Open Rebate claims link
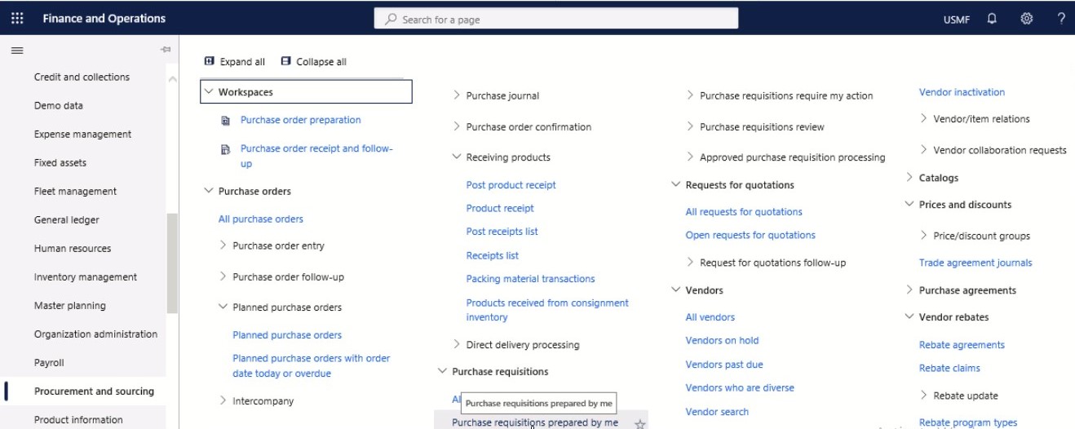Viewport: 1075px width, 429px height. tap(949, 368)
